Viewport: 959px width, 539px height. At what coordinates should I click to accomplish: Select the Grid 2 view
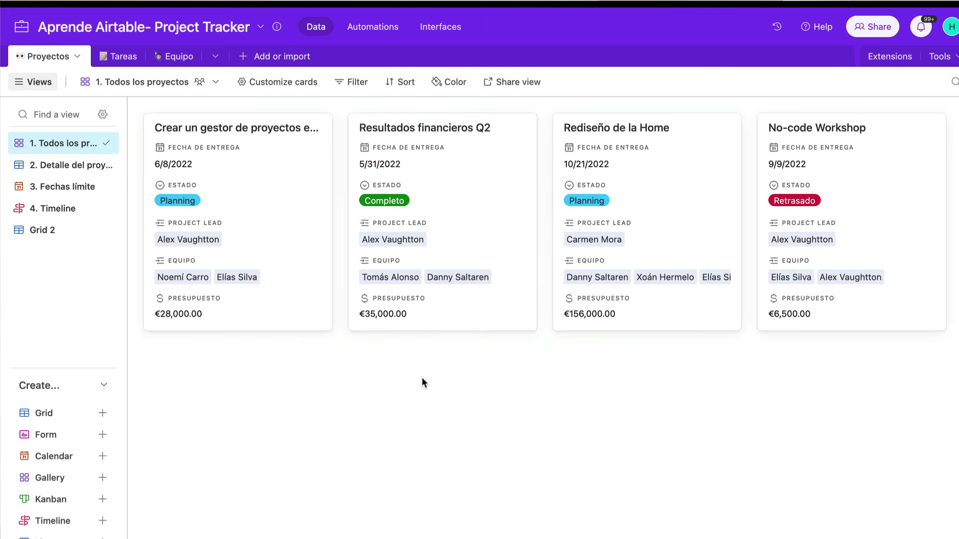(x=41, y=230)
